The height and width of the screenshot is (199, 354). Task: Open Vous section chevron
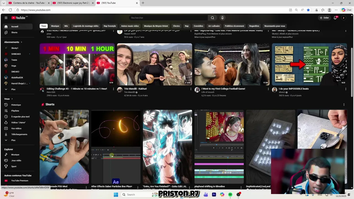pyautogui.click(x=12, y=99)
